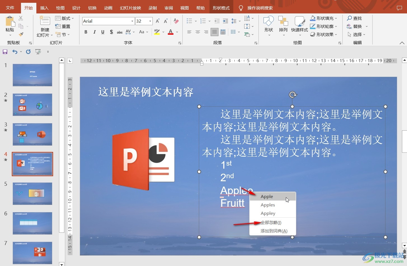This screenshot has height=266, width=407.
Task: Toggle Justify text alignment
Action: tap(215, 32)
